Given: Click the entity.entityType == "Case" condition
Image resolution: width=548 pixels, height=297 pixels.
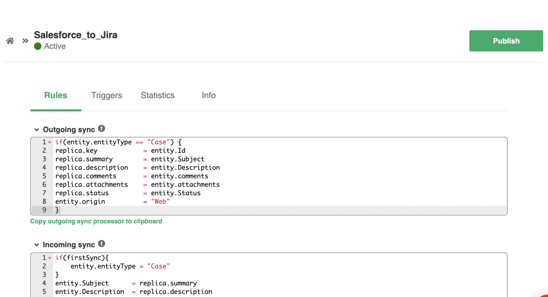Looking at the screenshot, I should click(x=118, y=142).
